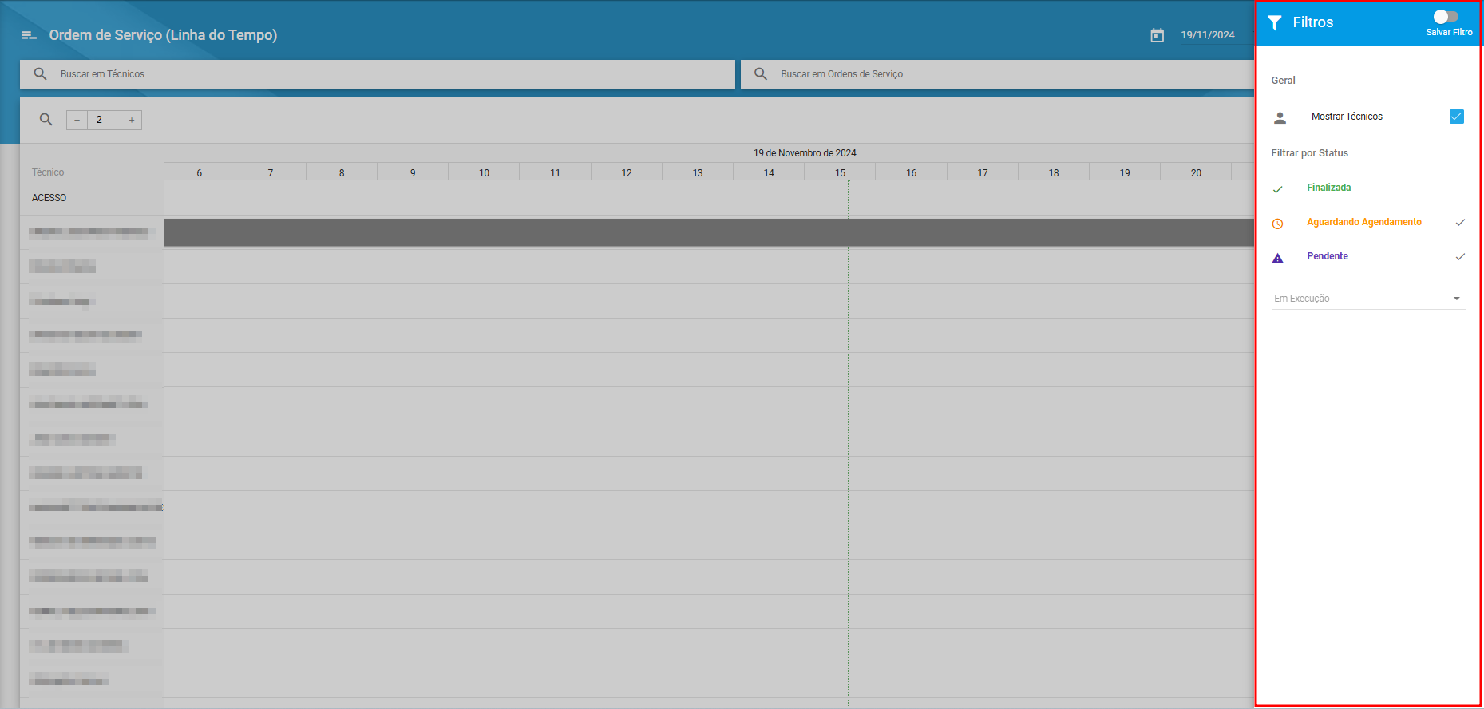Click the hour 10 column header
Screen dimensions: 1484x709
[484, 172]
